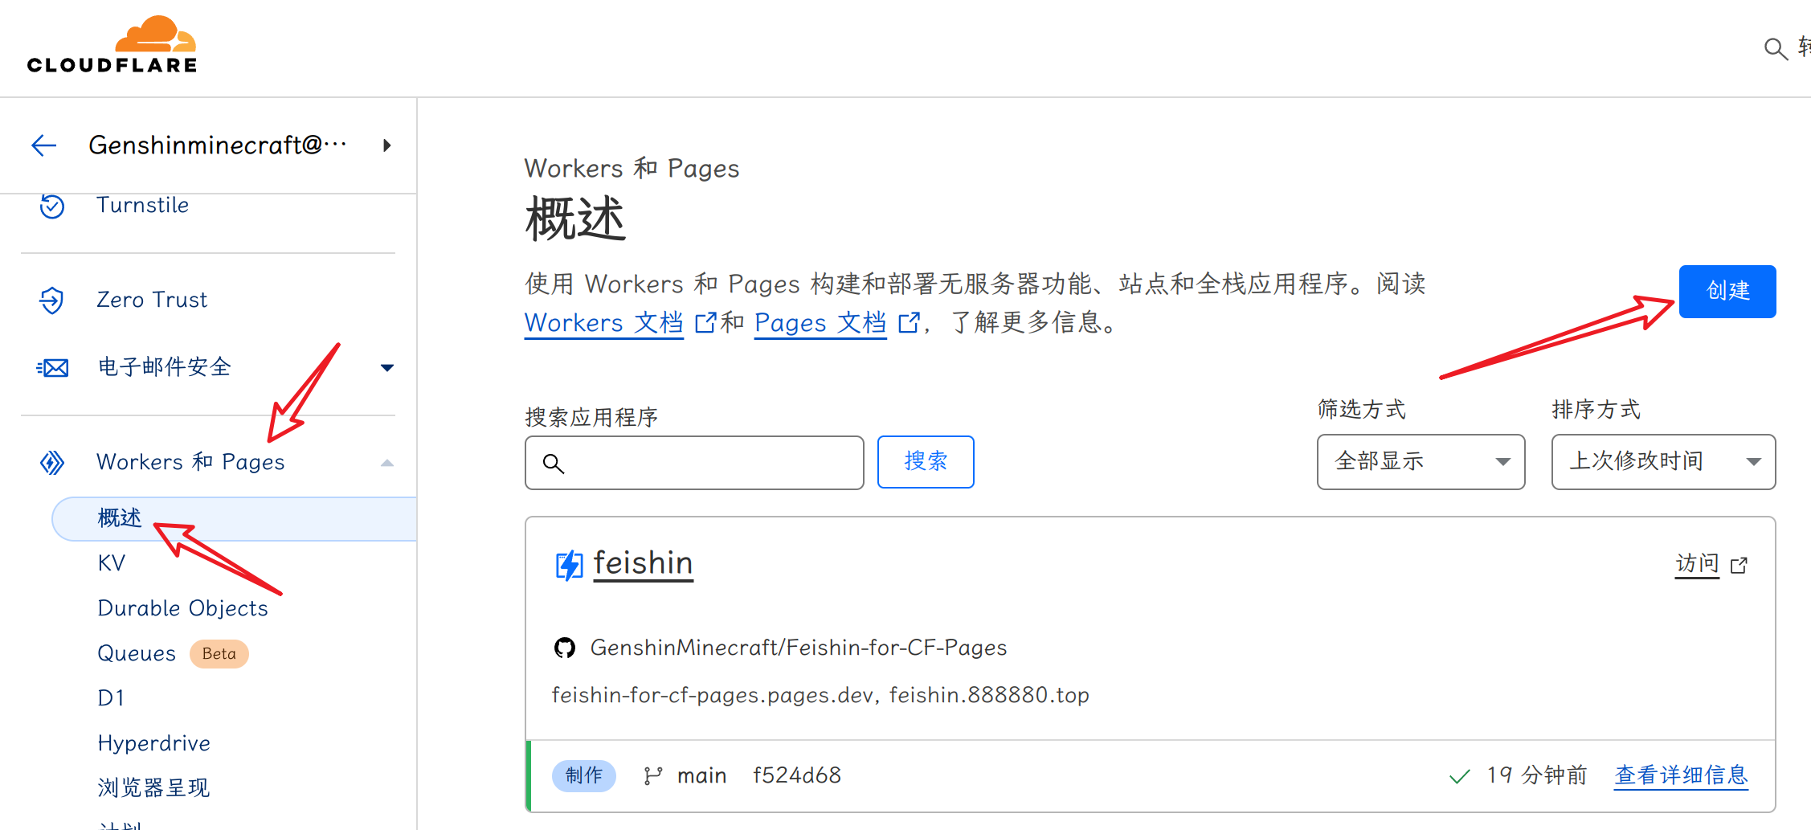The height and width of the screenshot is (830, 1811).
Task: Open the 排序方式 上次修改时间 dropdown
Action: [1663, 462]
